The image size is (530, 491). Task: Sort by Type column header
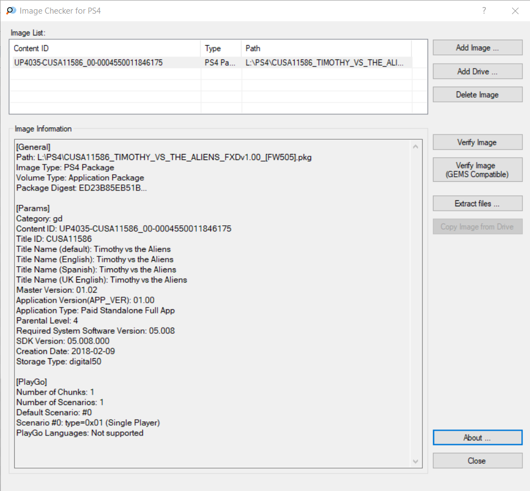pyautogui.click(x=221, y=48)
